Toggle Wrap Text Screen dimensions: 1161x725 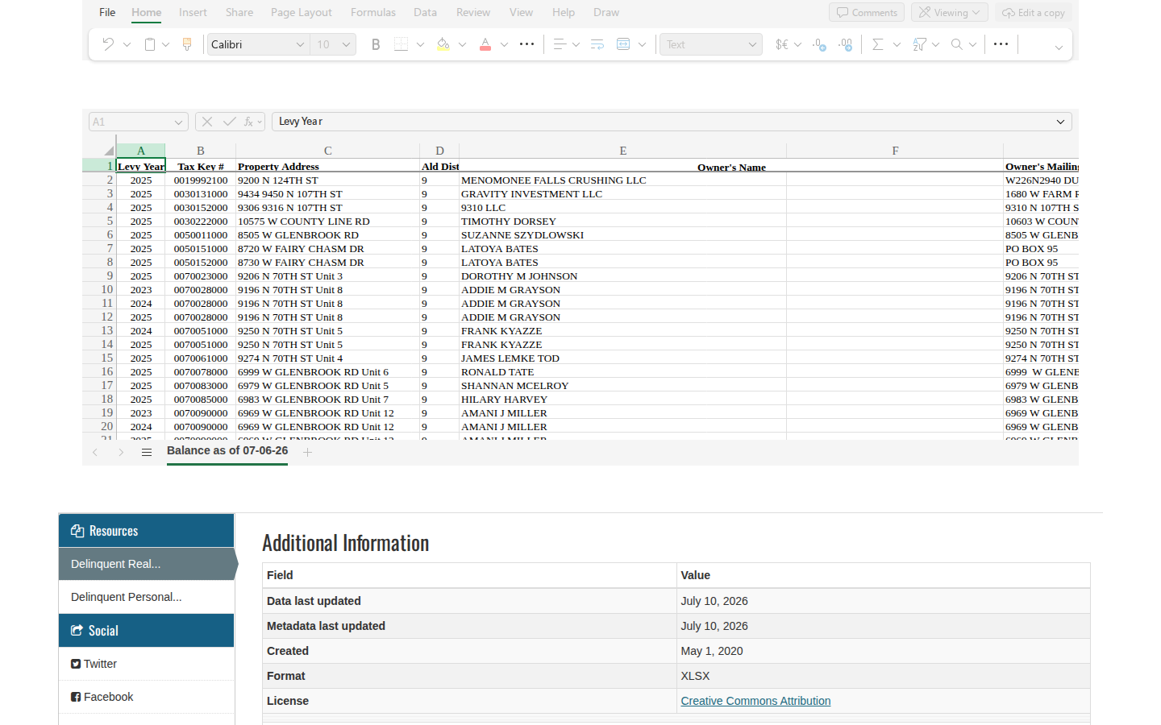(x=597, y=44)
